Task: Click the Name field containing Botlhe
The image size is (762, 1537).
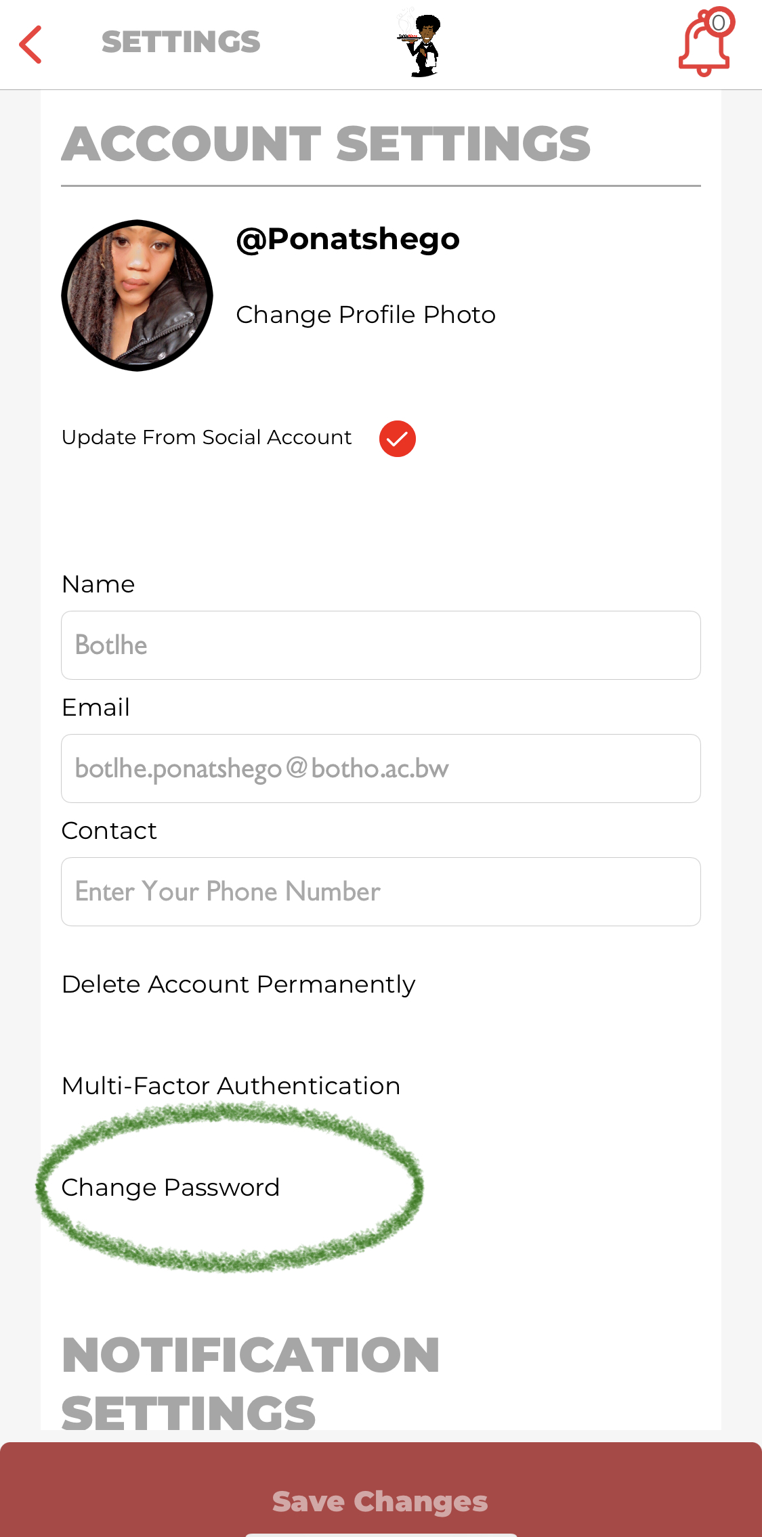Action: click(381, 645)
